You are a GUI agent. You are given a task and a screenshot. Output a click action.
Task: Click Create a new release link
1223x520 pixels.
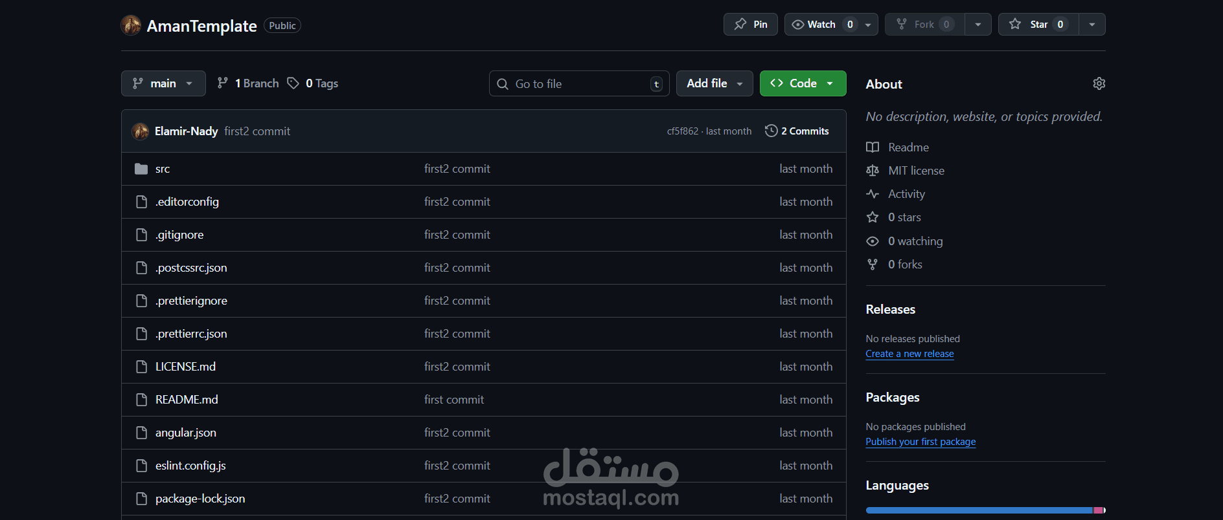click(x=909, y=354)
